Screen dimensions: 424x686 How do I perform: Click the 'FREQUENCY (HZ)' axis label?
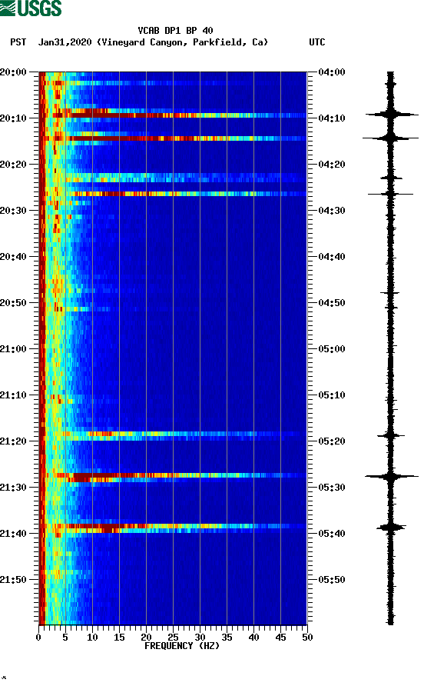point(182,646)
